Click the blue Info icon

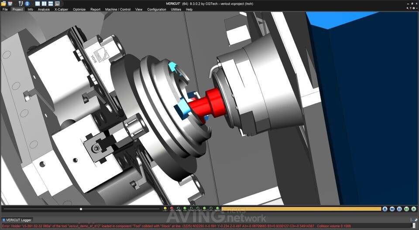pos(27,4)
